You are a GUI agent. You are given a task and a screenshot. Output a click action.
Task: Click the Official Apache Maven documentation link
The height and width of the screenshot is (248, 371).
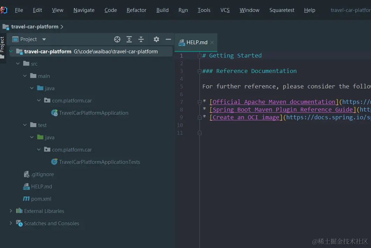(x=274, y=102)
